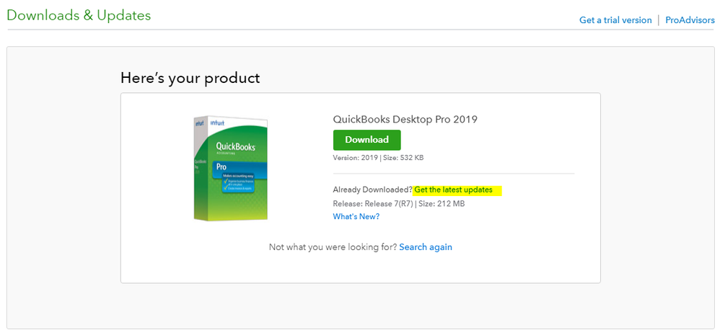
Task: Click the divider line above Already Downloaded
Action: (453, 174)
